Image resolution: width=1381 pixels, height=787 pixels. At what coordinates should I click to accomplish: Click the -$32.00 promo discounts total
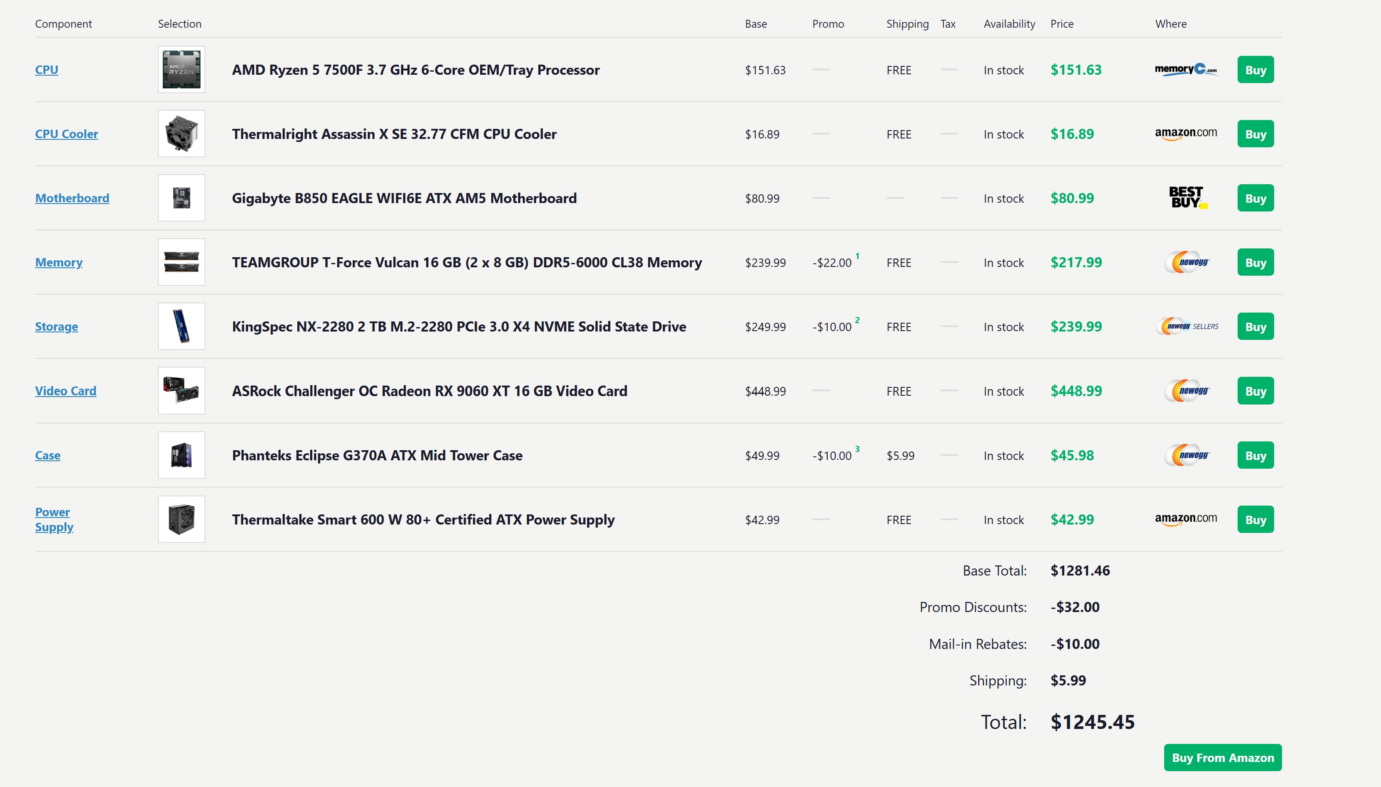coord(1075,608)
